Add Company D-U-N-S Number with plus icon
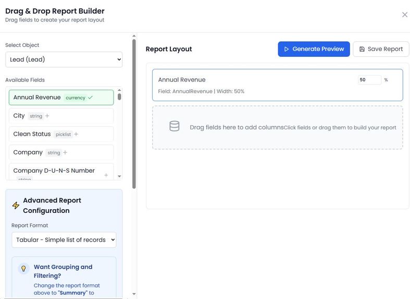 pyautogui.click(x=106, y=175)
